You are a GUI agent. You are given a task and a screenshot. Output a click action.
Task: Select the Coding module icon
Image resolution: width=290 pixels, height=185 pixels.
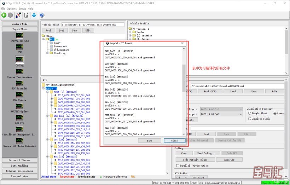[x=19, y=59]
